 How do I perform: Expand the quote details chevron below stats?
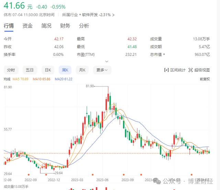107,61
